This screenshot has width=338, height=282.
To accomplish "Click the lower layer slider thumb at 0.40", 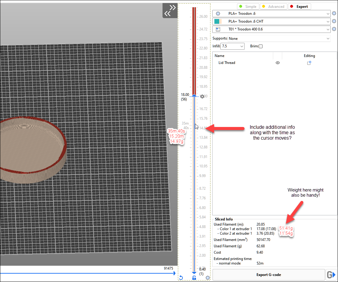I will 194,272.
